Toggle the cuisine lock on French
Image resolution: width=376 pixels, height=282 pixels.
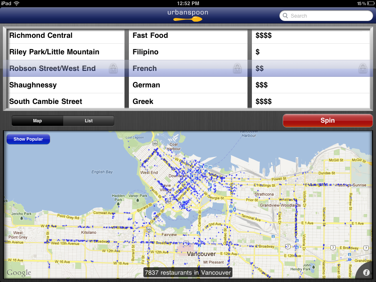pos(237,68)
